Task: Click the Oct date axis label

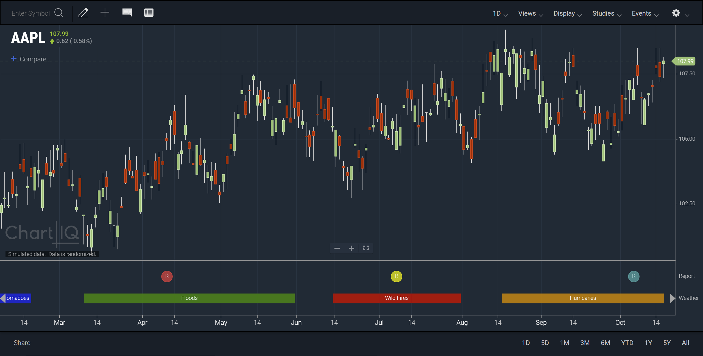Action: click(x=620, y=323)
